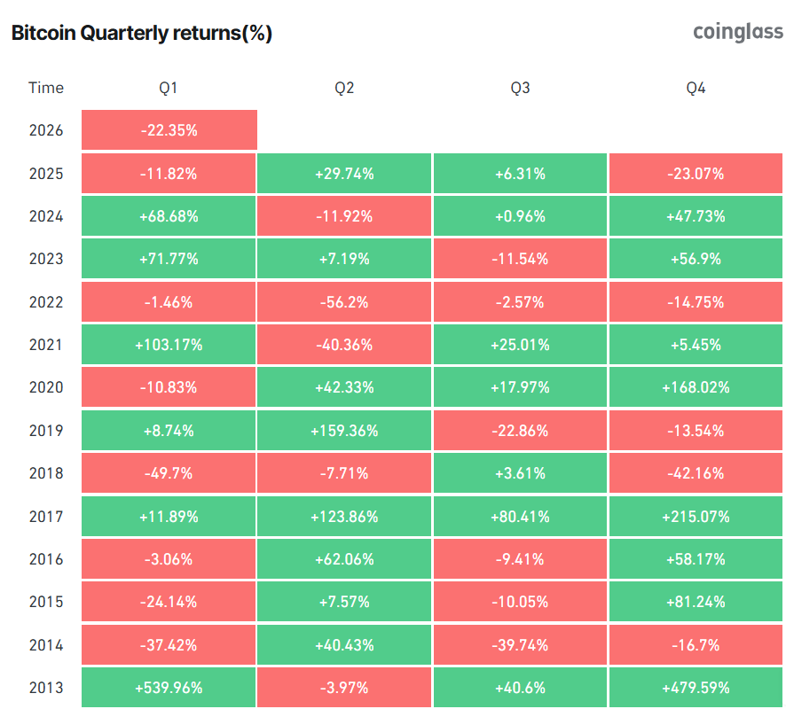Select the Q3 column header
Viewport: 786px width, 709px height.
point(520,88)
